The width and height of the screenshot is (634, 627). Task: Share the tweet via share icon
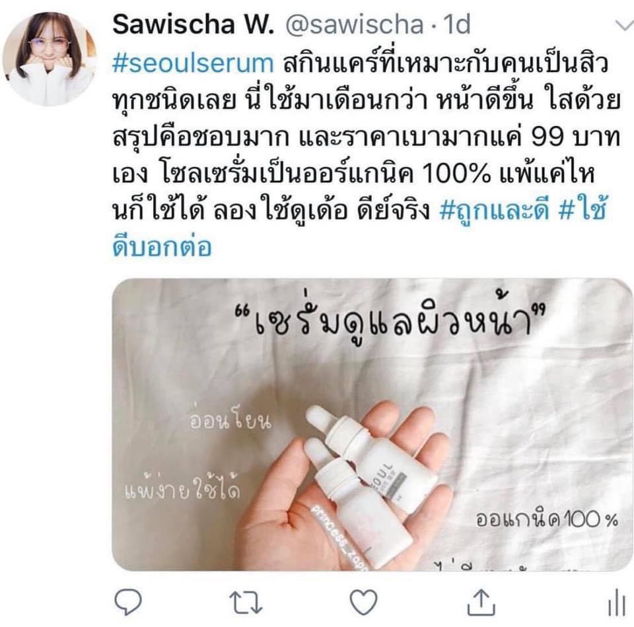click(x=481, y=602)
